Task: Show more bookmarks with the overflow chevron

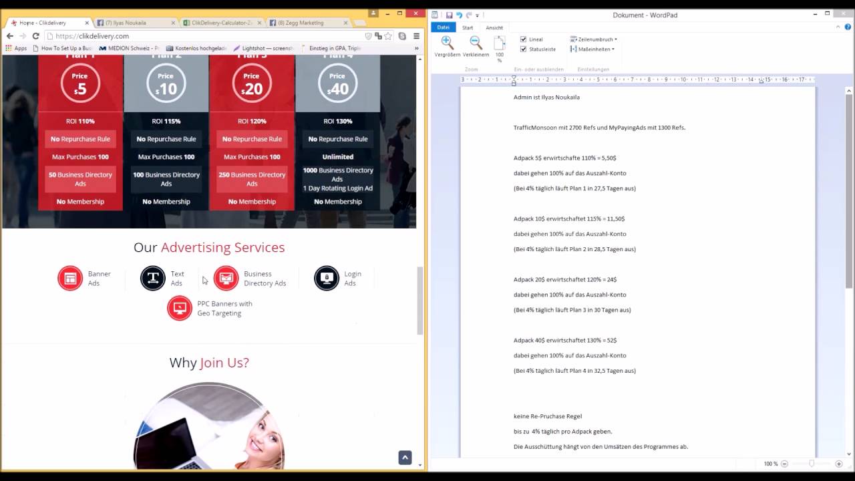Action: [x=417, y=48]
